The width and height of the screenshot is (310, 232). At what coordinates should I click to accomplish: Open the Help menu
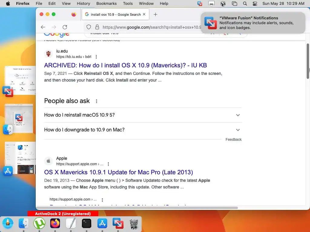click(x=164, y=3)
